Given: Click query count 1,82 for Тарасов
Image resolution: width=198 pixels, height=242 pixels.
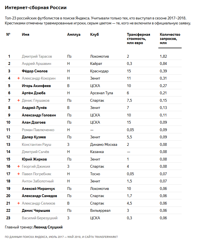Looking at the screenshot, I should pyautogui.click(x=163, y=56).
